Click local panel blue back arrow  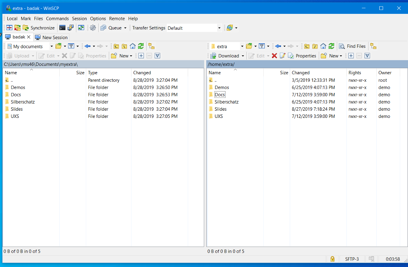click(x=87, y=46)
